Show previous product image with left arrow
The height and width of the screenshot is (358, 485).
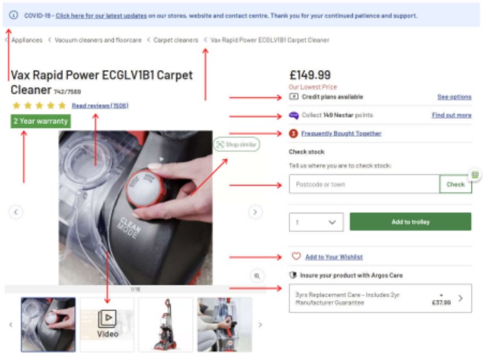tap(17, 211)
